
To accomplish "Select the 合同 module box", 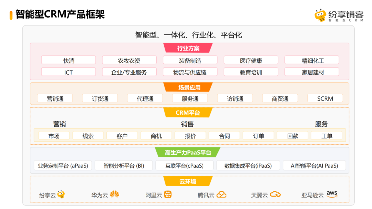I will 225,136.
